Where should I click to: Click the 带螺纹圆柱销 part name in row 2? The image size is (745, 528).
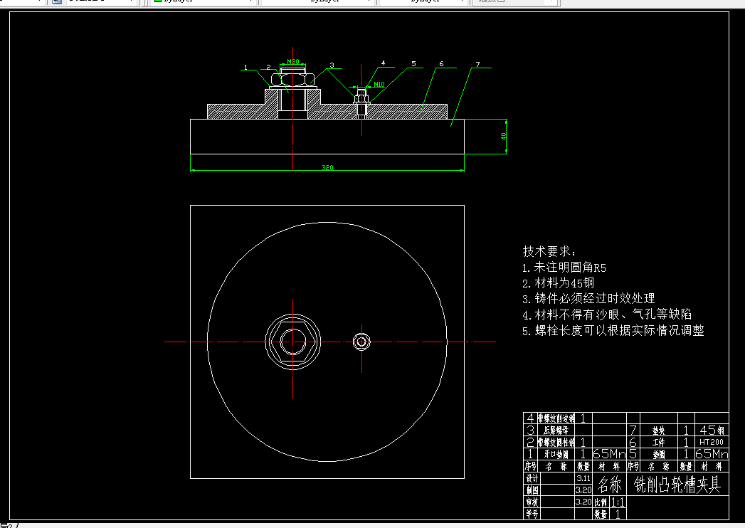point(556,443)
